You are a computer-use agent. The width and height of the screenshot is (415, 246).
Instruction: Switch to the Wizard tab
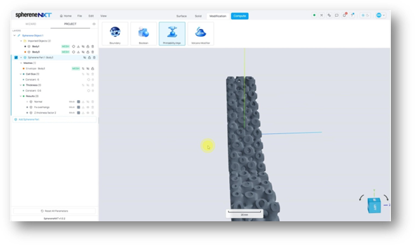(x=30, y=24)
